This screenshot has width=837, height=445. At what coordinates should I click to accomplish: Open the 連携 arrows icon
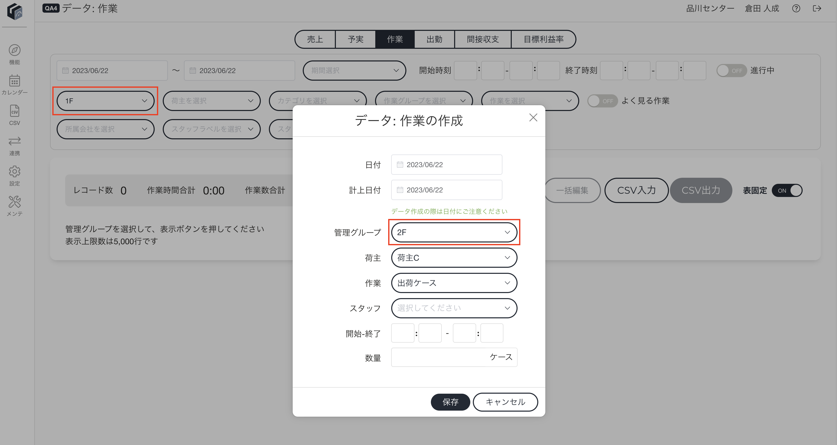tap(14, 141)
